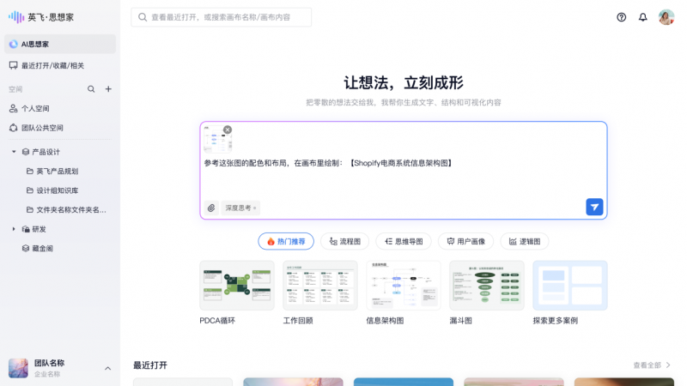The image size is (687, 386).
Task: Remove the 深度思考 tag
Action: tap(254, 208)
